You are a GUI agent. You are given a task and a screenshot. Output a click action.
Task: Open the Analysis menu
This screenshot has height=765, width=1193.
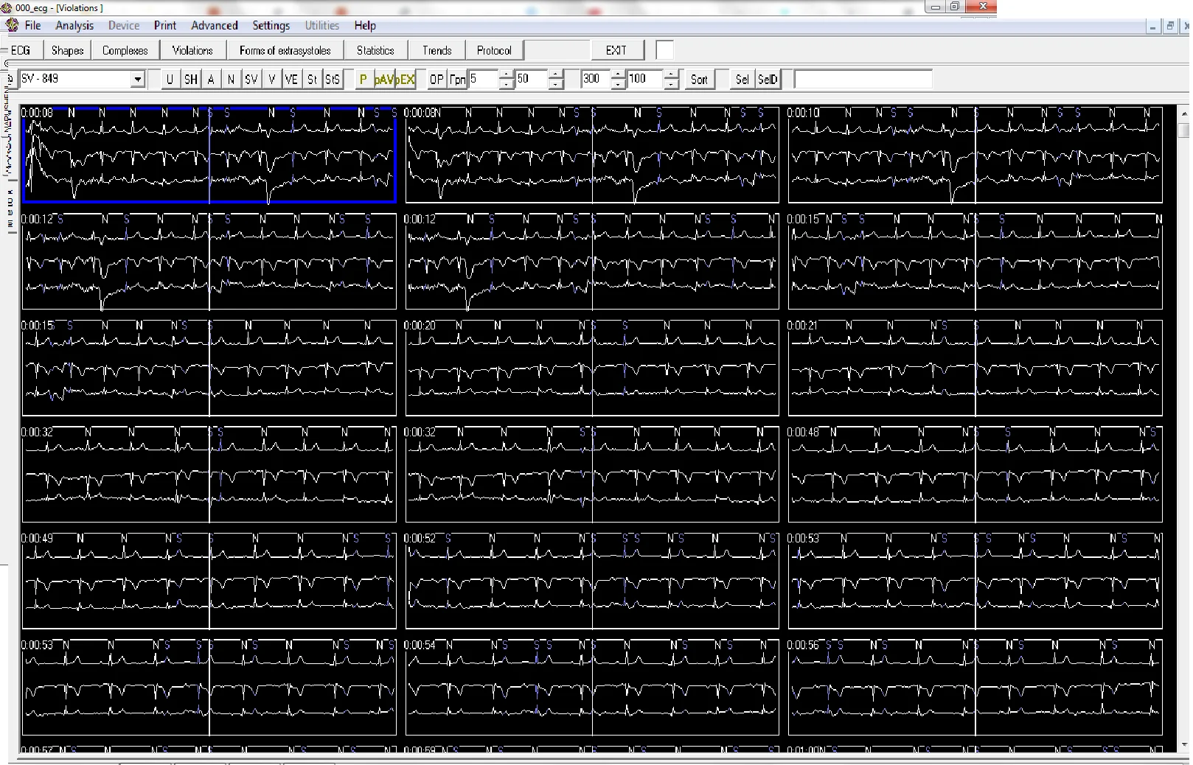tap(74, 25)
